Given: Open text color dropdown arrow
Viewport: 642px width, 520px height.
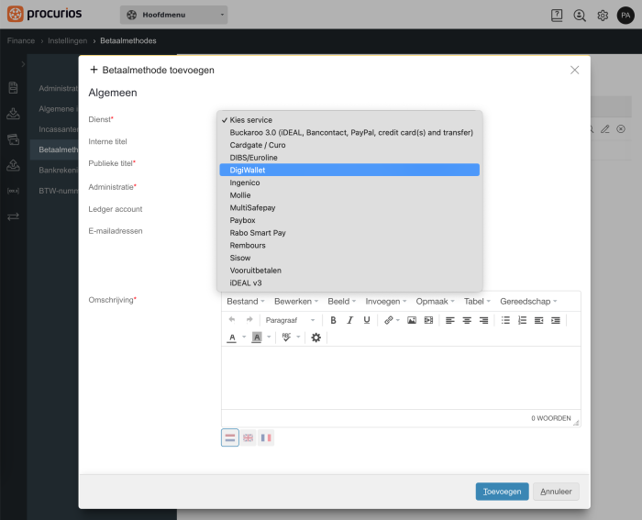Looking at the screenshot, I should [244, 337].
